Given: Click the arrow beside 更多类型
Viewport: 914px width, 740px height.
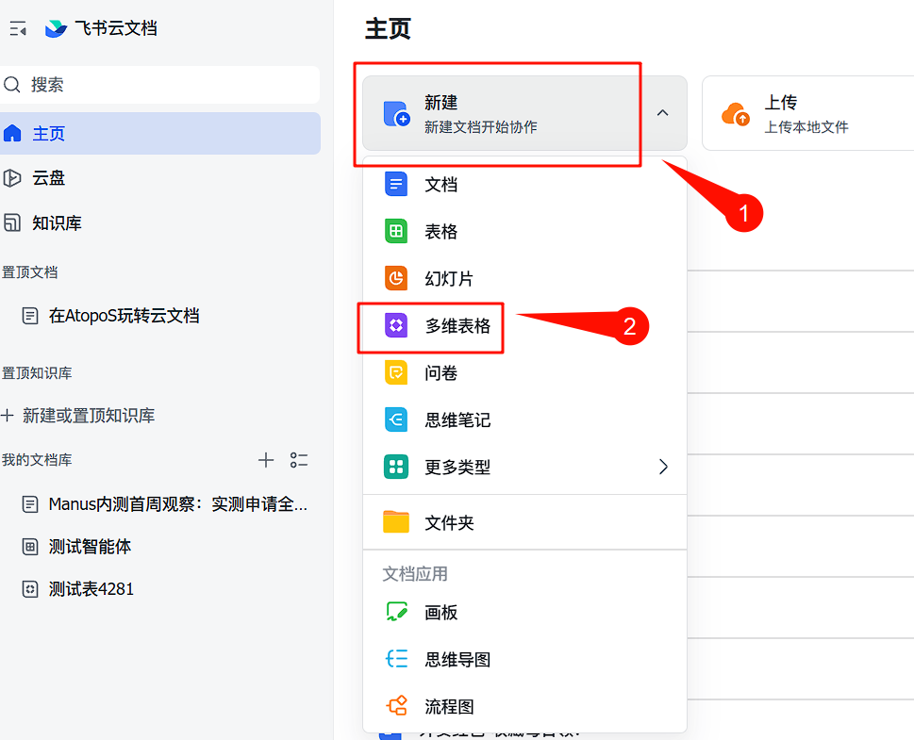Looking at the screenshot, I should pyautogui.click(x=663, y=467).
